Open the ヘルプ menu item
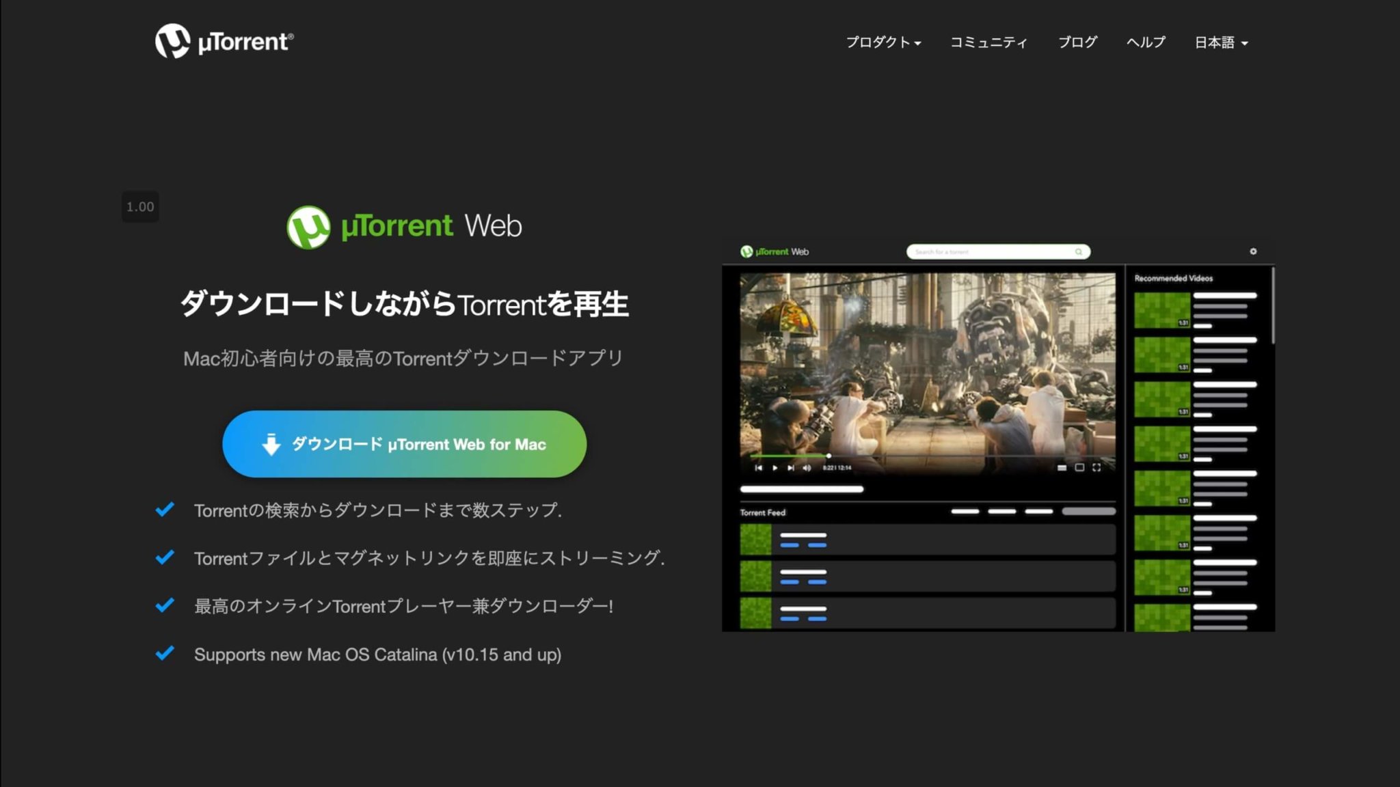The image size is (1400, 787). (1146, 42)
